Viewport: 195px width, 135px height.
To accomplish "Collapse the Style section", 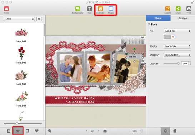I will pos(149,24).
